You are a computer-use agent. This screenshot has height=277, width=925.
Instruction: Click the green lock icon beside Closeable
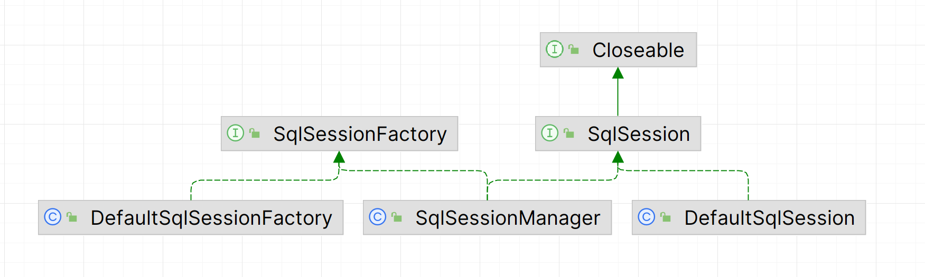574,50
